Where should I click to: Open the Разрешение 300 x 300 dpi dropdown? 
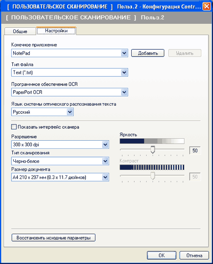click(60, 145)
